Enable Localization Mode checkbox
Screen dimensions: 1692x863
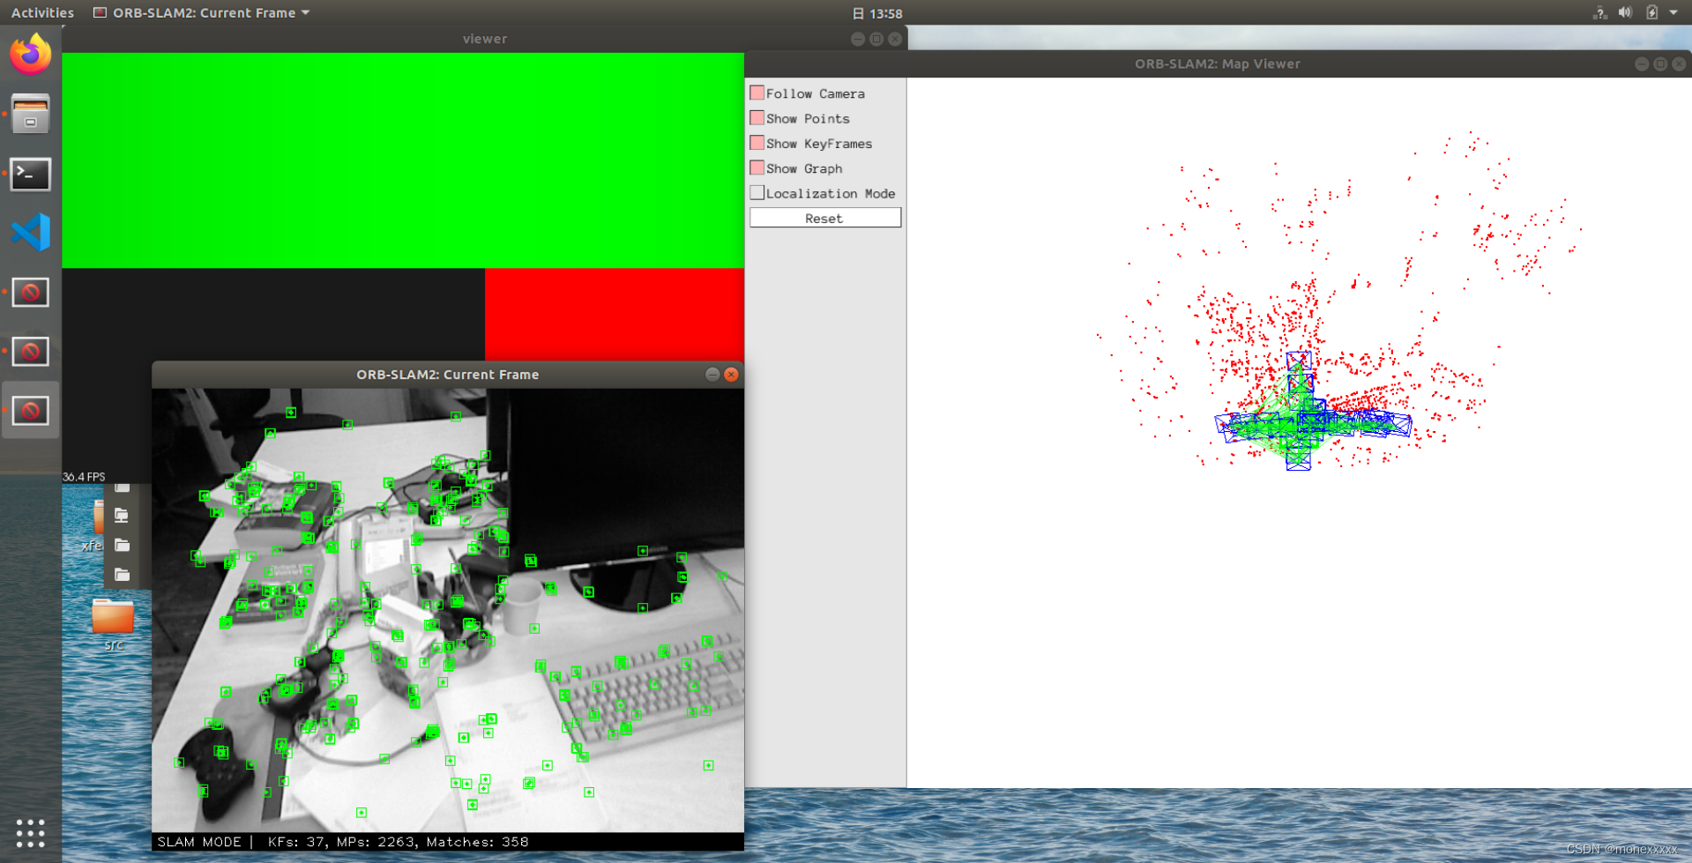[757, 192]
